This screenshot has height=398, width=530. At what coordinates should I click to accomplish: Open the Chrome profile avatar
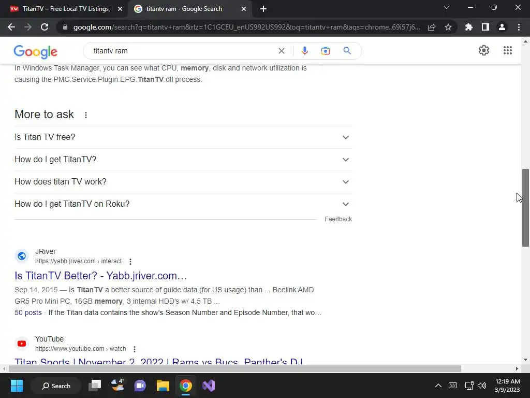[502, 27]
